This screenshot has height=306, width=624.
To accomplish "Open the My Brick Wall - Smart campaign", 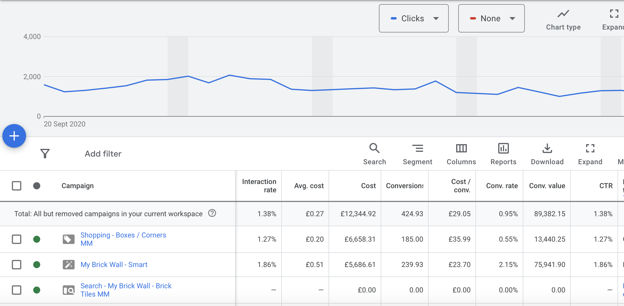I will coord(114,265).
